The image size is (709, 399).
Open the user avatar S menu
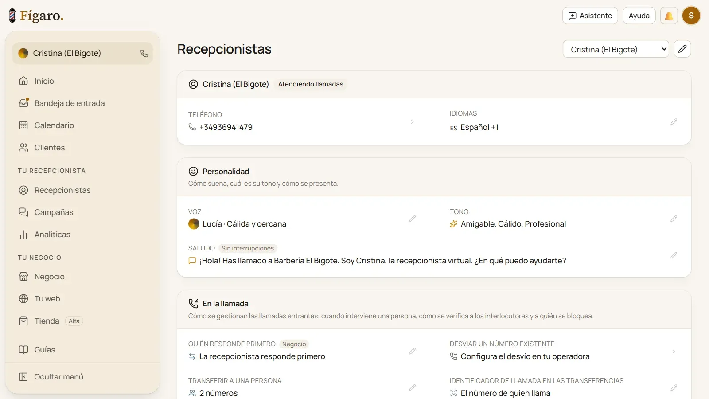pos(691,16)
